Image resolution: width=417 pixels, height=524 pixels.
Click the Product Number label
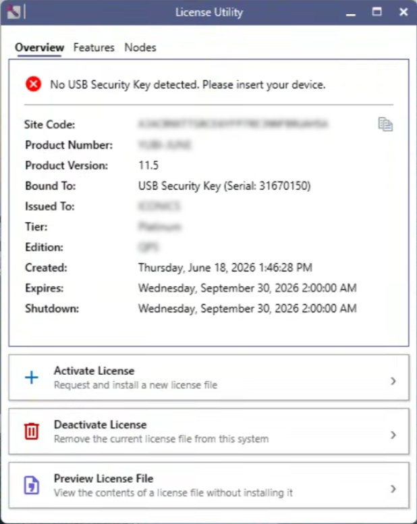point(69,145)
